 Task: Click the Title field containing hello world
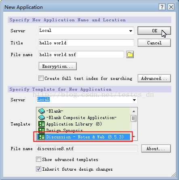pos(86,43)
